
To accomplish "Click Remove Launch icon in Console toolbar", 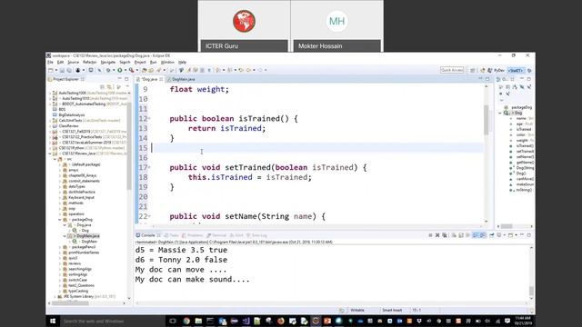I will coord(437,235).
